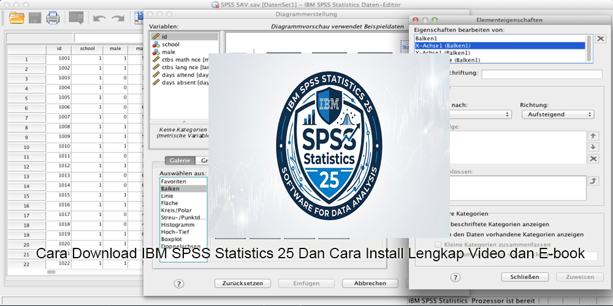Click Schließen in Elementeigenschaften
613x306 pixels.
(x=525, y=277)
